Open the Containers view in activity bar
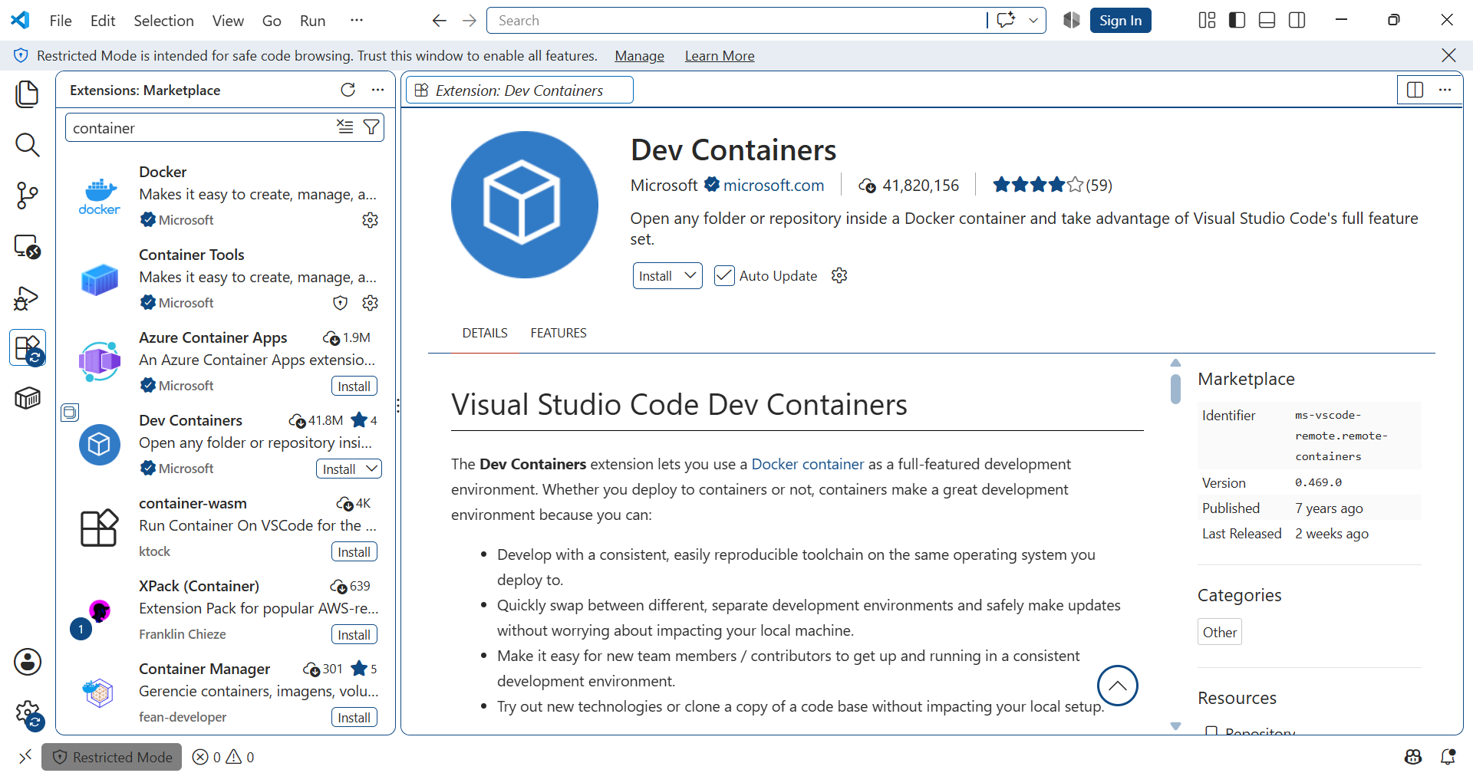The height and width of the screenshot is (773, 1473). [28, 398]
